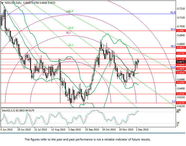Viewport: 186px width, 146px height.
Task: Click the 3 Sep 2015 date label
Action: [75, 130]
